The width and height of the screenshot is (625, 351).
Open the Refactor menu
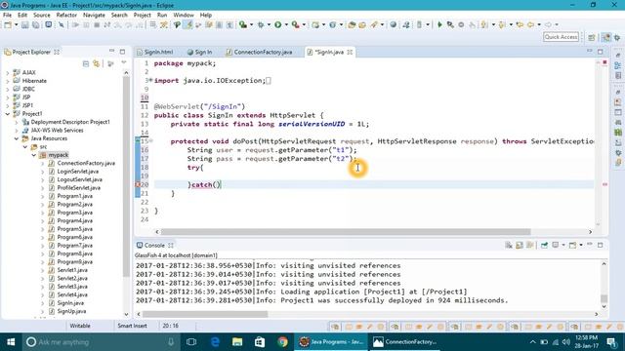(66, 16)
